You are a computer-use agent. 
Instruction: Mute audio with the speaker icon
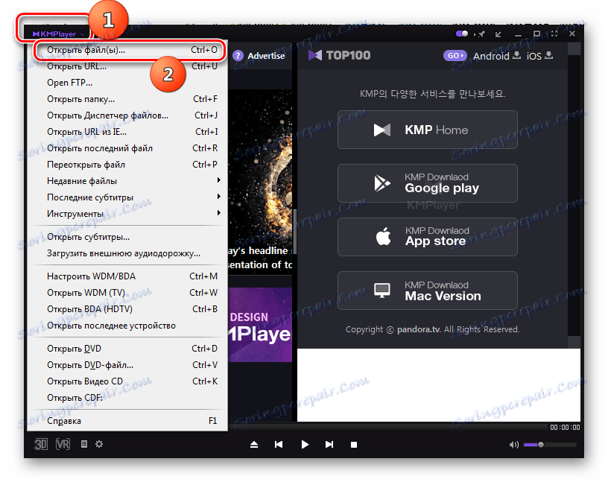[x=514, y=445]
